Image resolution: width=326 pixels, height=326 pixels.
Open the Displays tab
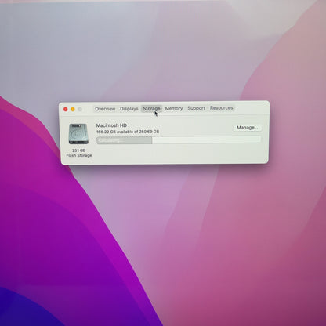[x=129, y=109]
